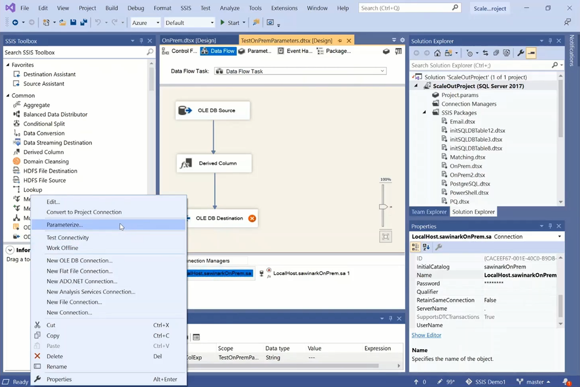
Task: Select the PostgreSQL.dtsx package
Action: coord(470,184)
